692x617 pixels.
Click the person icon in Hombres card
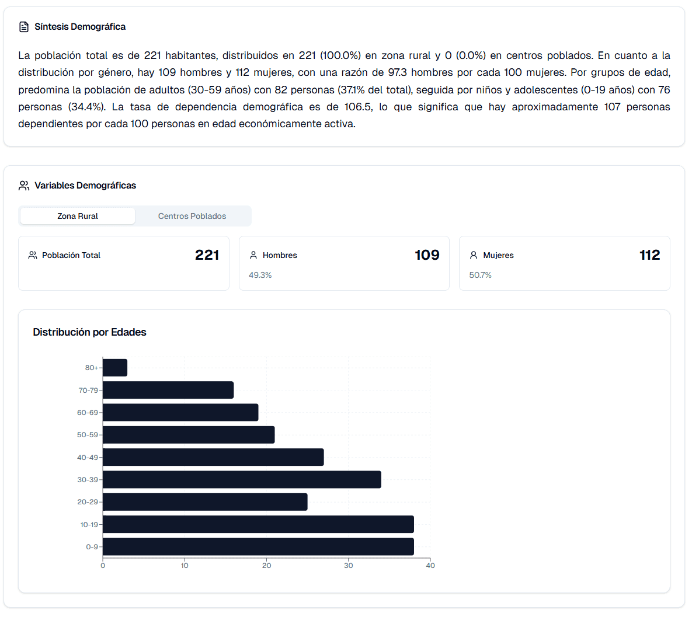tap(253, 255)
